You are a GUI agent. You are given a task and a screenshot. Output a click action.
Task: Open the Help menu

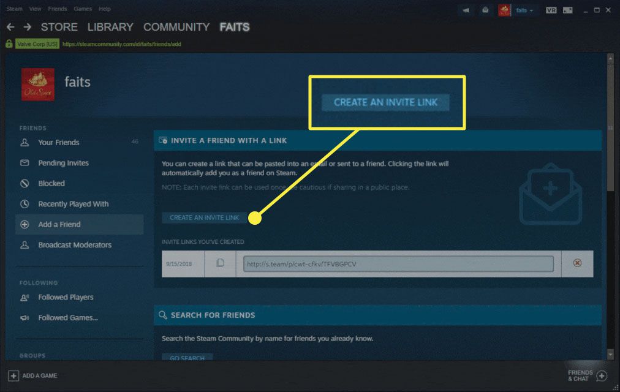click(x=105, y=9)
